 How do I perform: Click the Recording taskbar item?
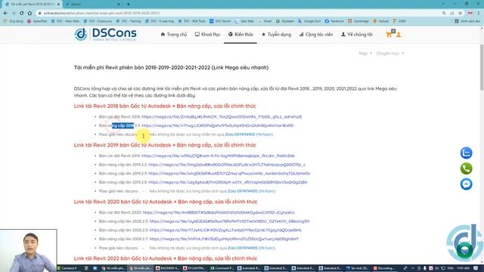coord(383,268)
